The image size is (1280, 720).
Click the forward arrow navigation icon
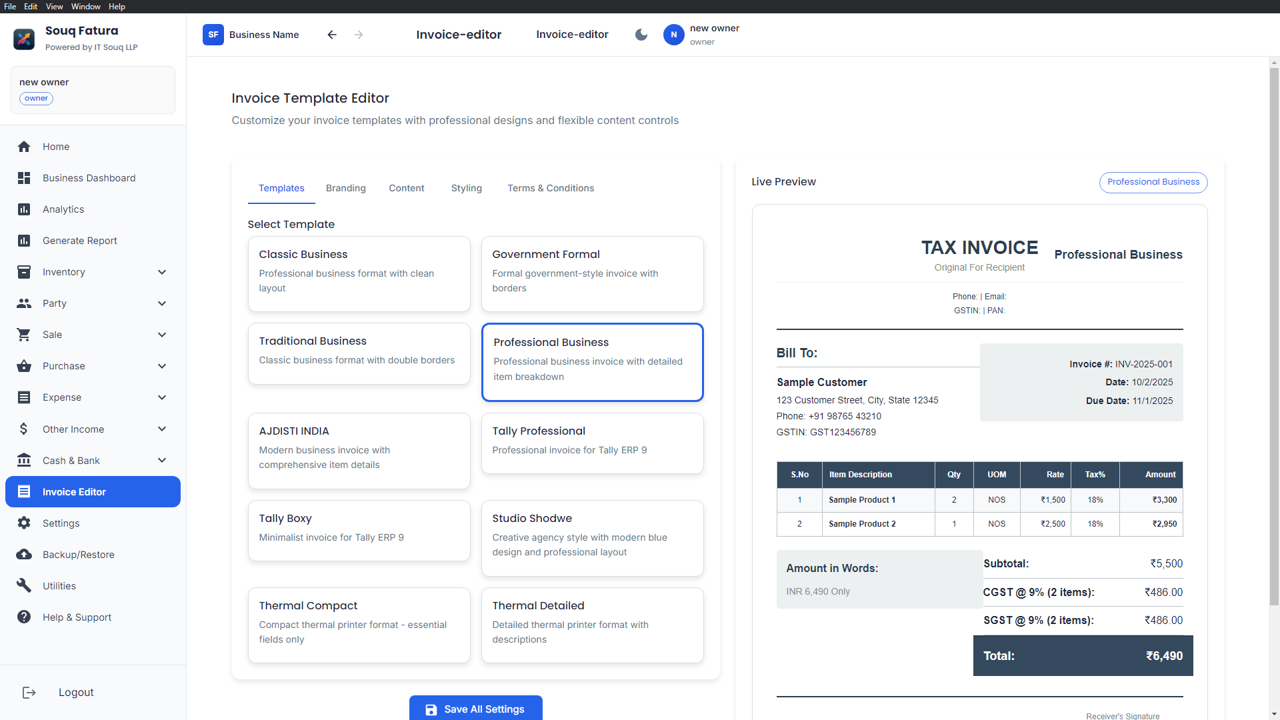[x=359, y=35]
